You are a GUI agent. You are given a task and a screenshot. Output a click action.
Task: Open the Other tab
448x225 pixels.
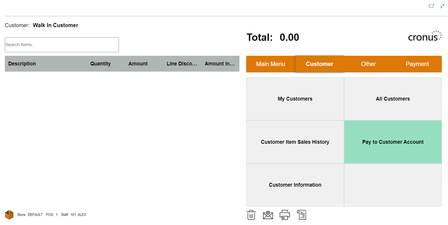coord(368,64)
